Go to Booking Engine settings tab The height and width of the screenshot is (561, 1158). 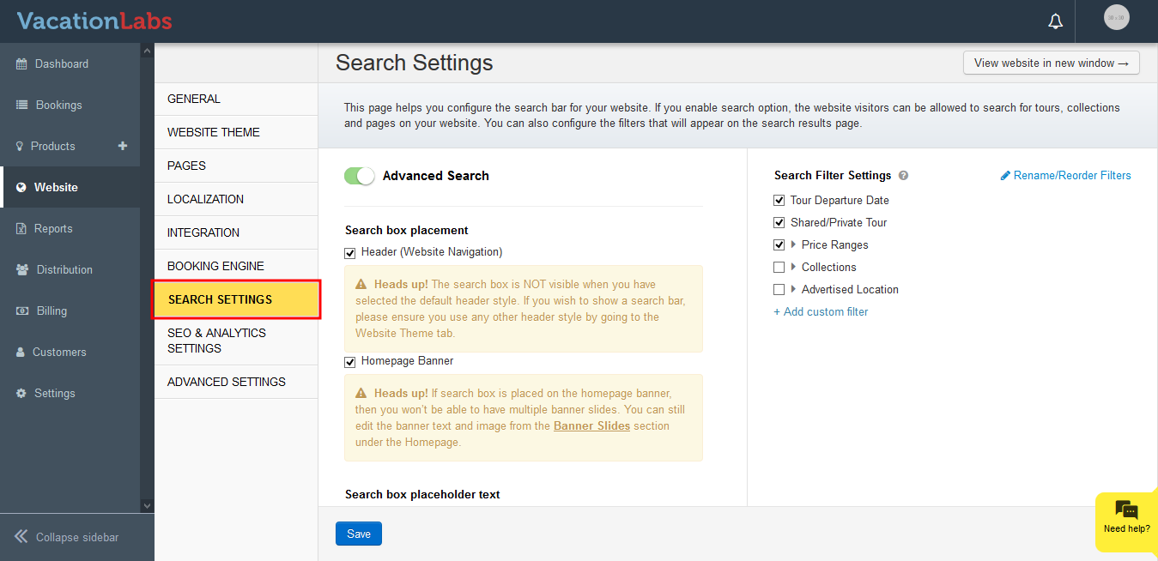215,266
